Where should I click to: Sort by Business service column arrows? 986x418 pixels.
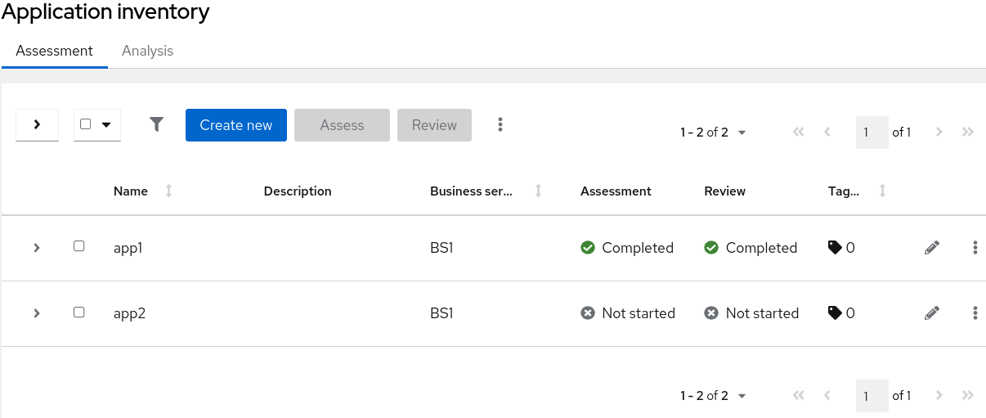pyautogui.click(x=538, y=191)
